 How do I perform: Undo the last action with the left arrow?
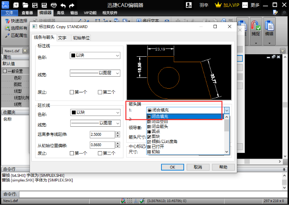point(63,5)
